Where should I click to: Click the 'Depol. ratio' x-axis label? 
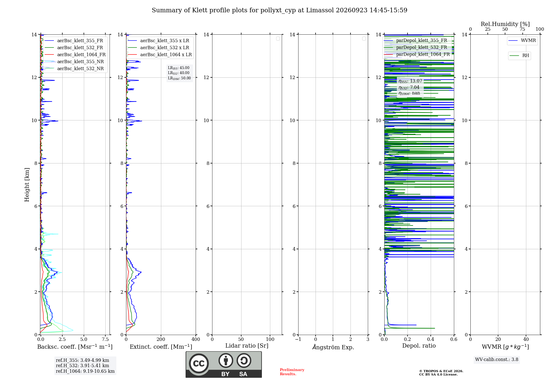click(x=419, y=346)
